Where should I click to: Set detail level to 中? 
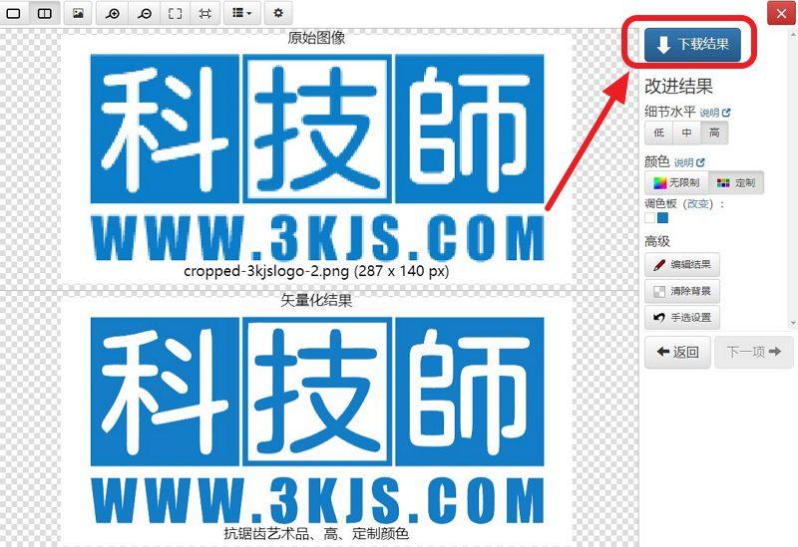pyautogui.click(x=686, y=133)
